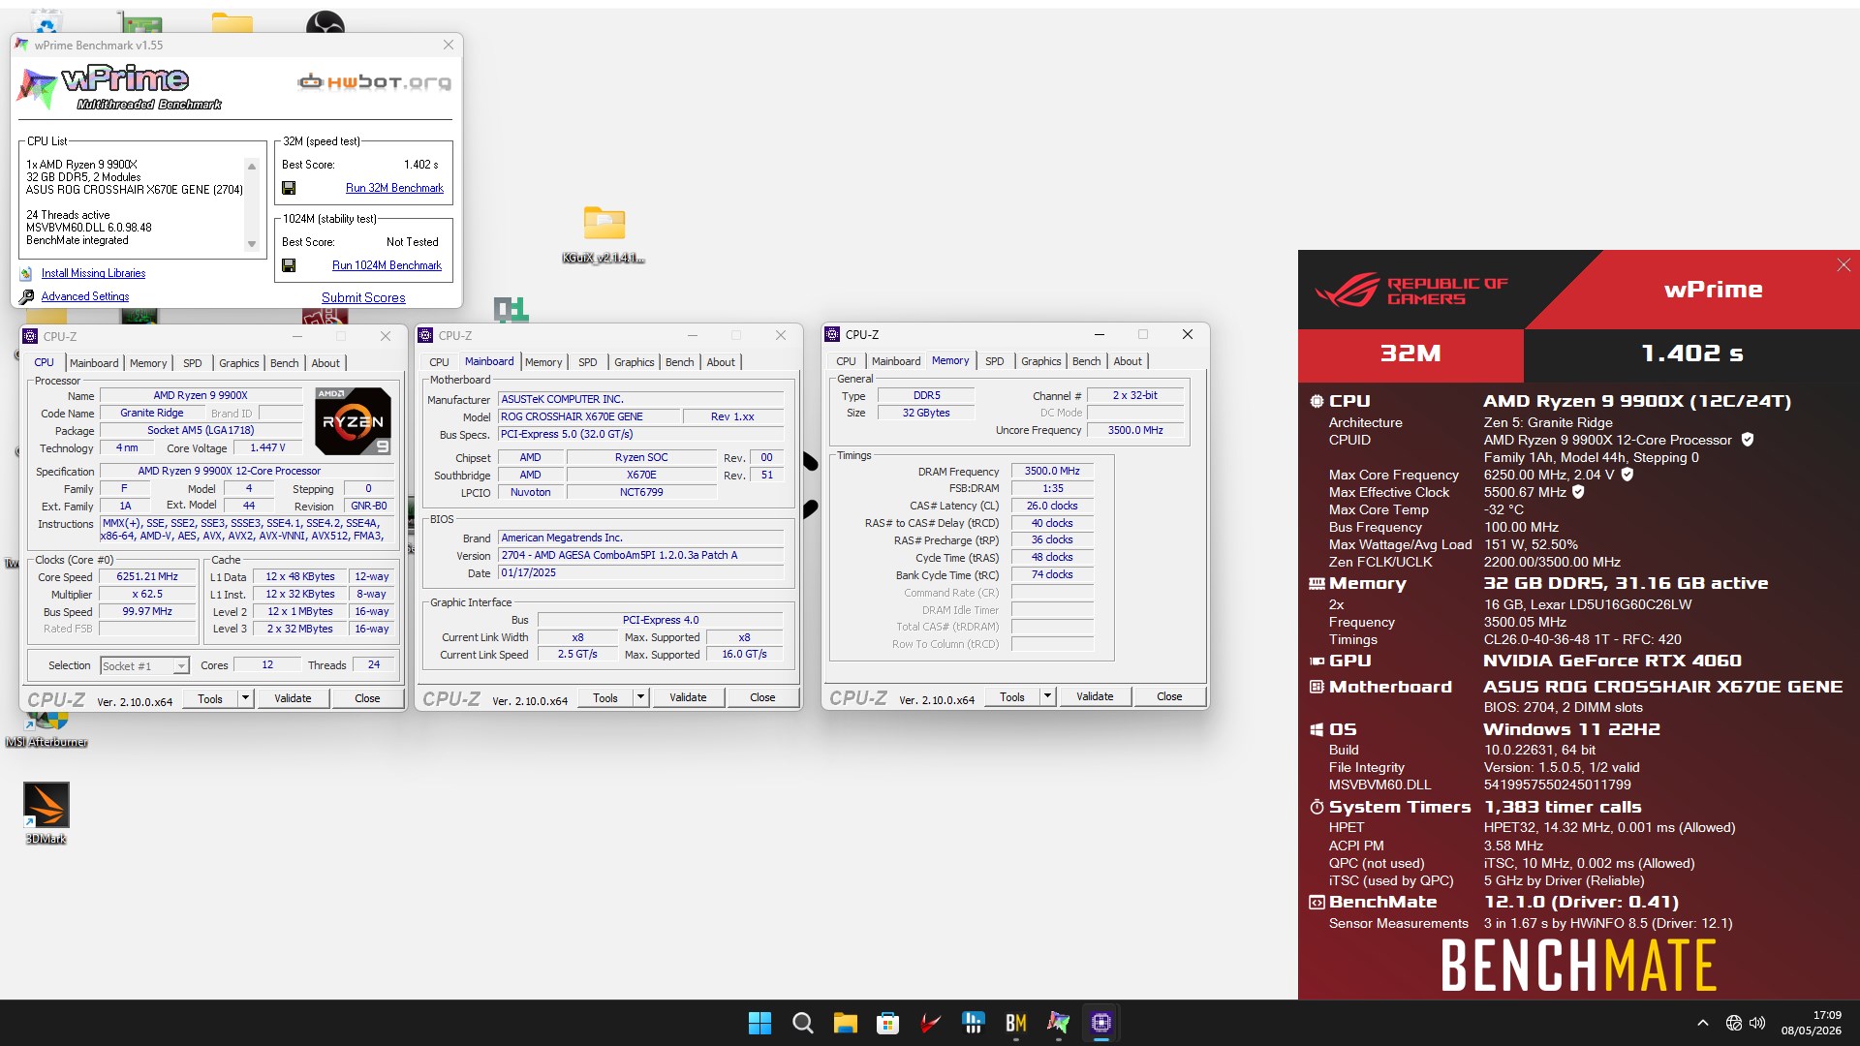Open Install Missing Libraries link
Viewport: 1860px width, 1046px height.
click(93, 274)
